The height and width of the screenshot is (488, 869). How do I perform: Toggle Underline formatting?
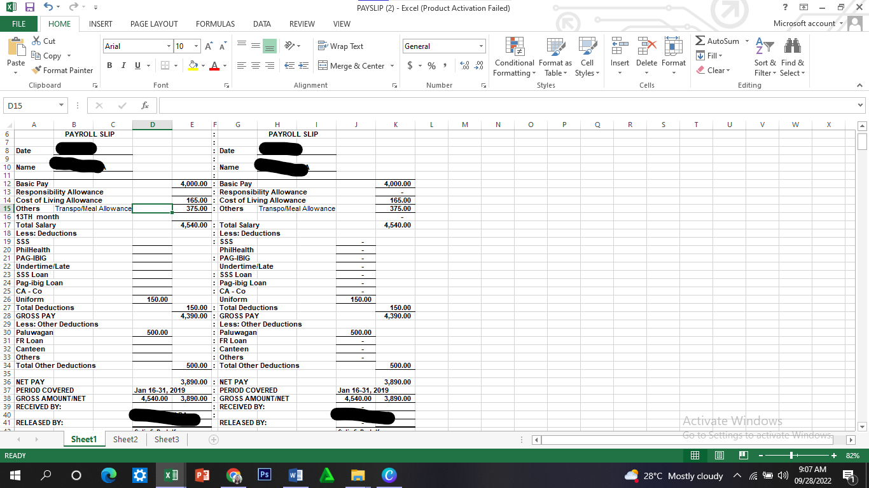pyautogui.click(x=137, y=66)
